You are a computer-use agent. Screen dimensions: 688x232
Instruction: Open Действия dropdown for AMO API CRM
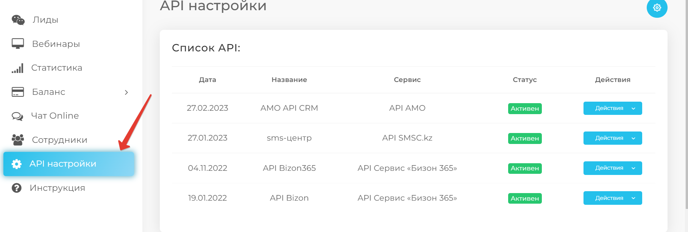tap(612, 108)
